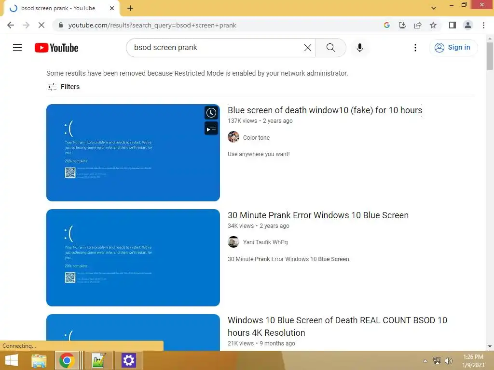Open the Yani Taufik WhPg channel name
Screen dimensions: 494x370
pos(265,242)
